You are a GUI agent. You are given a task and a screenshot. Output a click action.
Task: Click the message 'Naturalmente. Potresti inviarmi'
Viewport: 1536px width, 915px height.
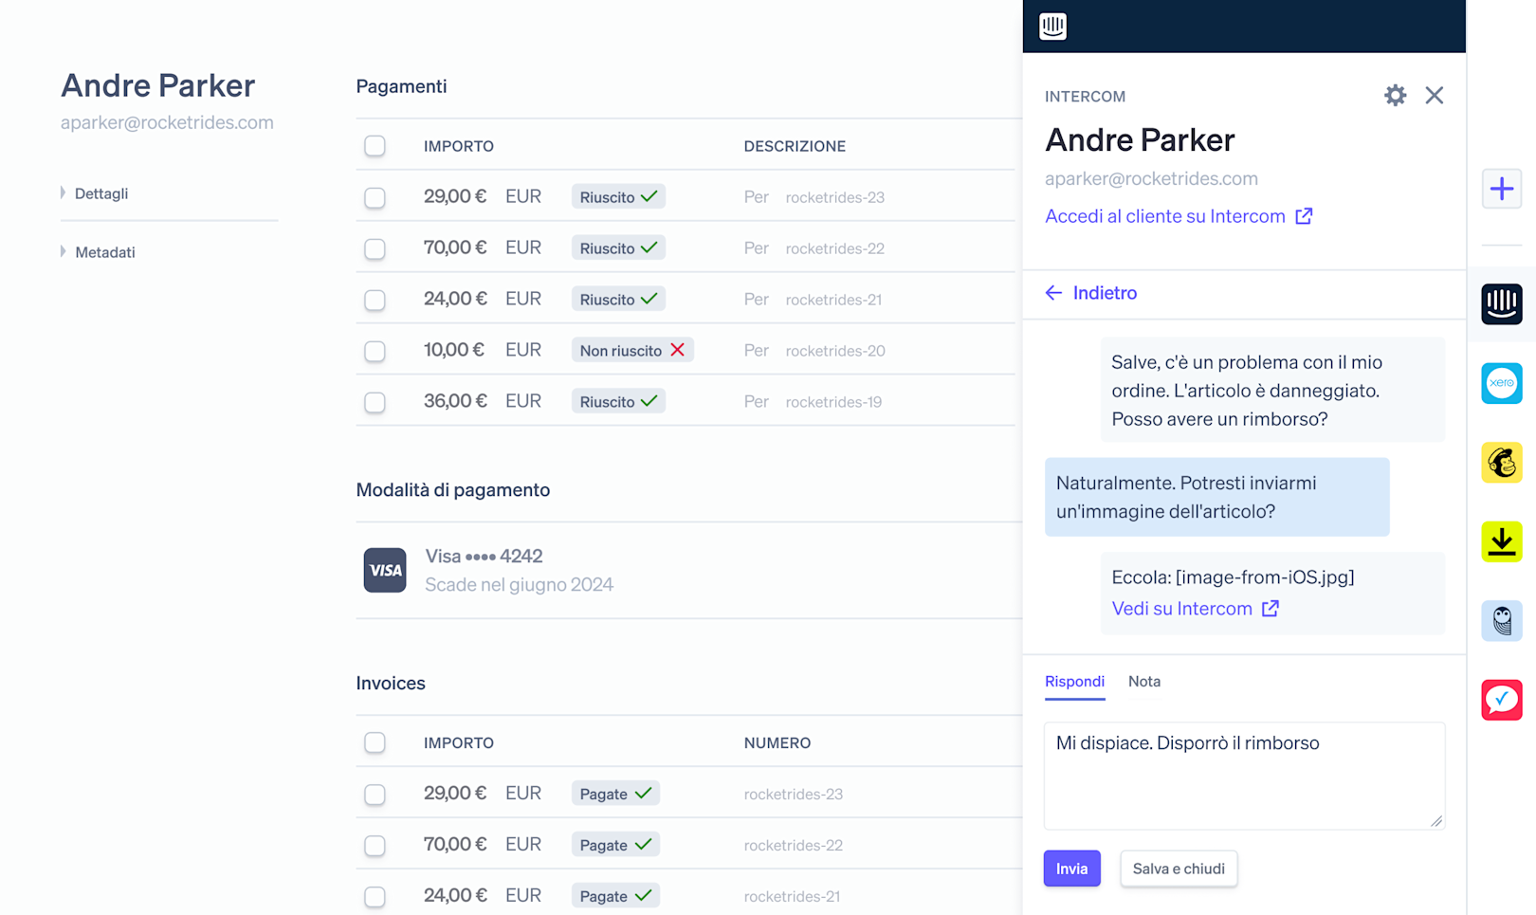coord(1216,497)
